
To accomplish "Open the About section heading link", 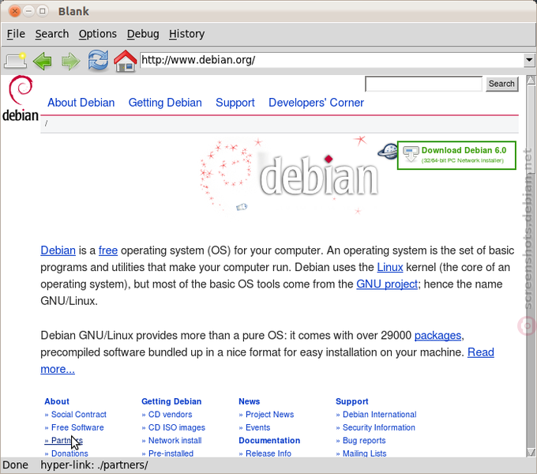I will point(57,401).
